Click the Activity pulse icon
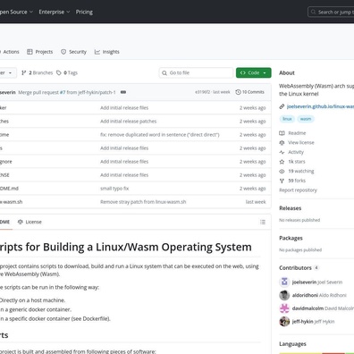This screenshot has width=354, height=354. click(282, 152)
